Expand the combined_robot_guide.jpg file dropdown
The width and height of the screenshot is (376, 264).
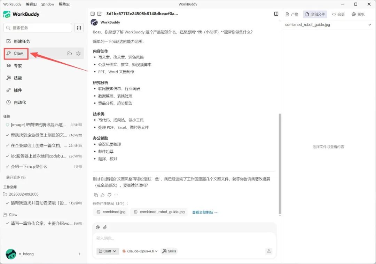[x=369, y=25]
